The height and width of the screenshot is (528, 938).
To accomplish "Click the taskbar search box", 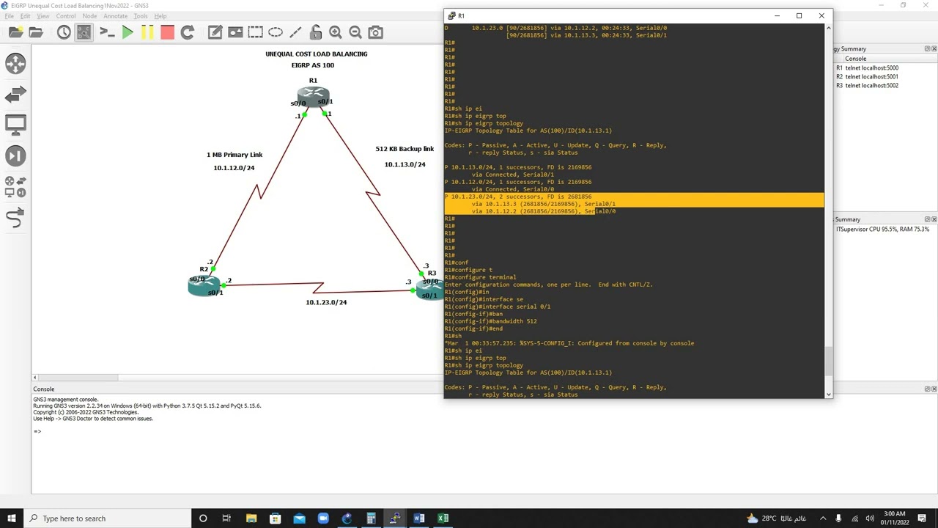I will click(x=106, y=518).
